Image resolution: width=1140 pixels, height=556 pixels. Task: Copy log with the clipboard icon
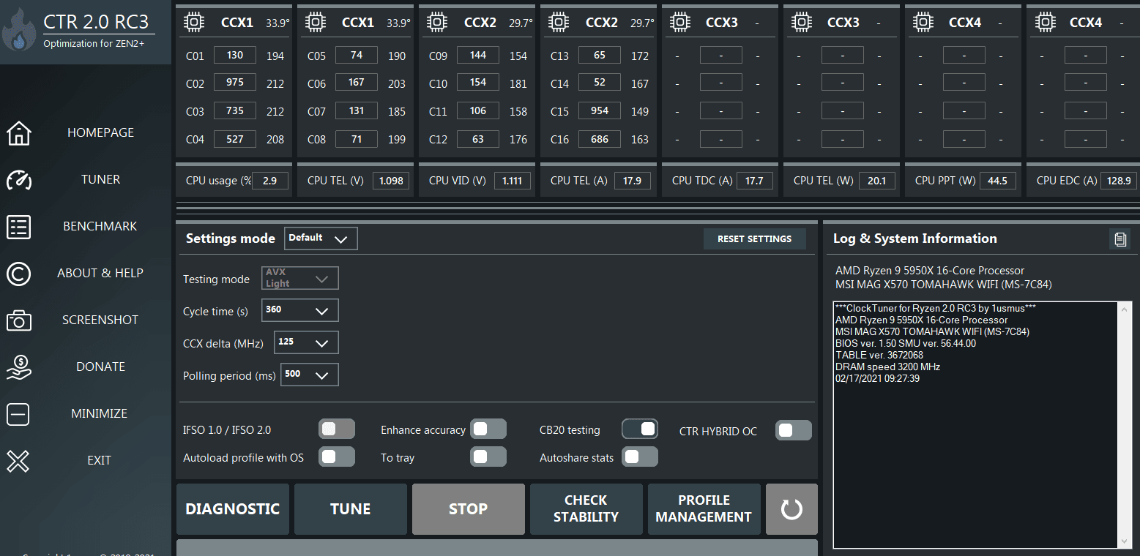click(1119, 238)
